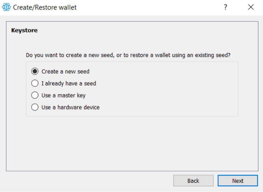Open the question mark help button
The width and height of the screenshot is (263, 192).
click(226, 7)
